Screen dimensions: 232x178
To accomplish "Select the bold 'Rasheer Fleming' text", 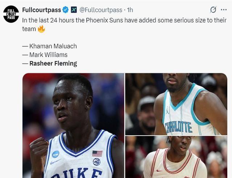I will tap(53, 63).
